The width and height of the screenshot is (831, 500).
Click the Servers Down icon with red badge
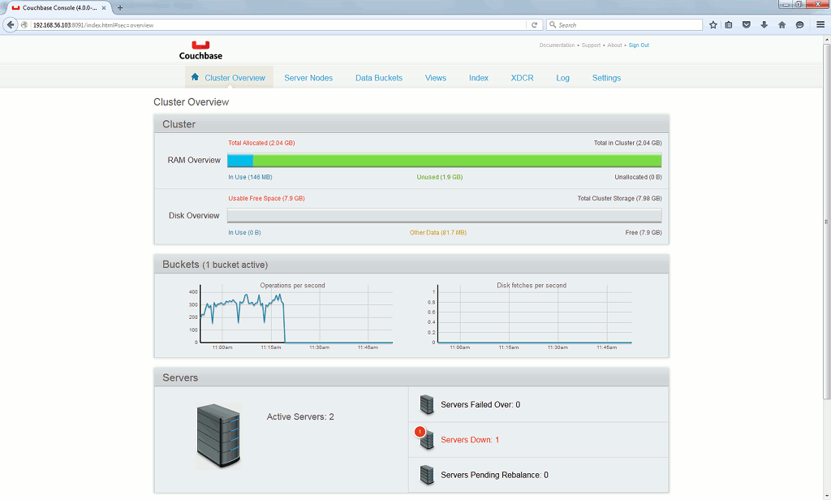pyautogui.click(x=425, y=438)
